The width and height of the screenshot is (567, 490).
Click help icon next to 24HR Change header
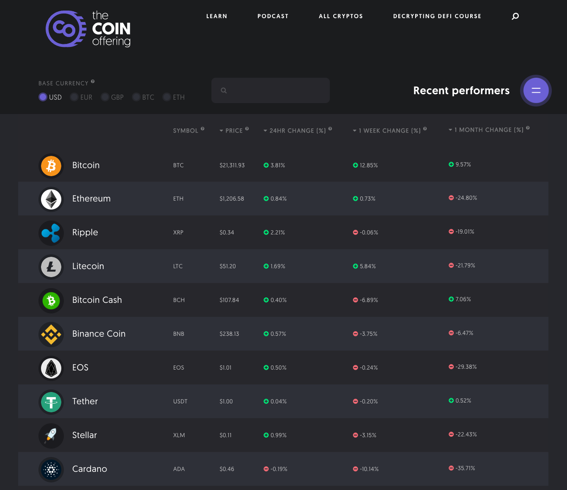(330, 129)
